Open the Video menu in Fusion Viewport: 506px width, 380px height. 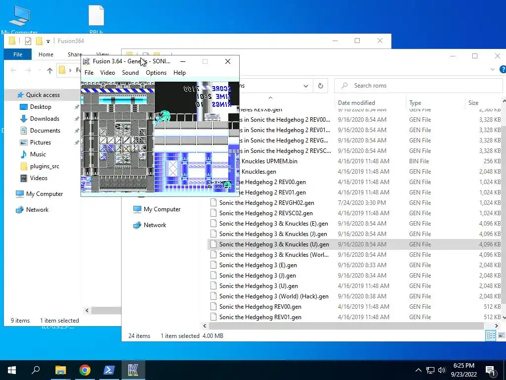(x=107, y=73)
